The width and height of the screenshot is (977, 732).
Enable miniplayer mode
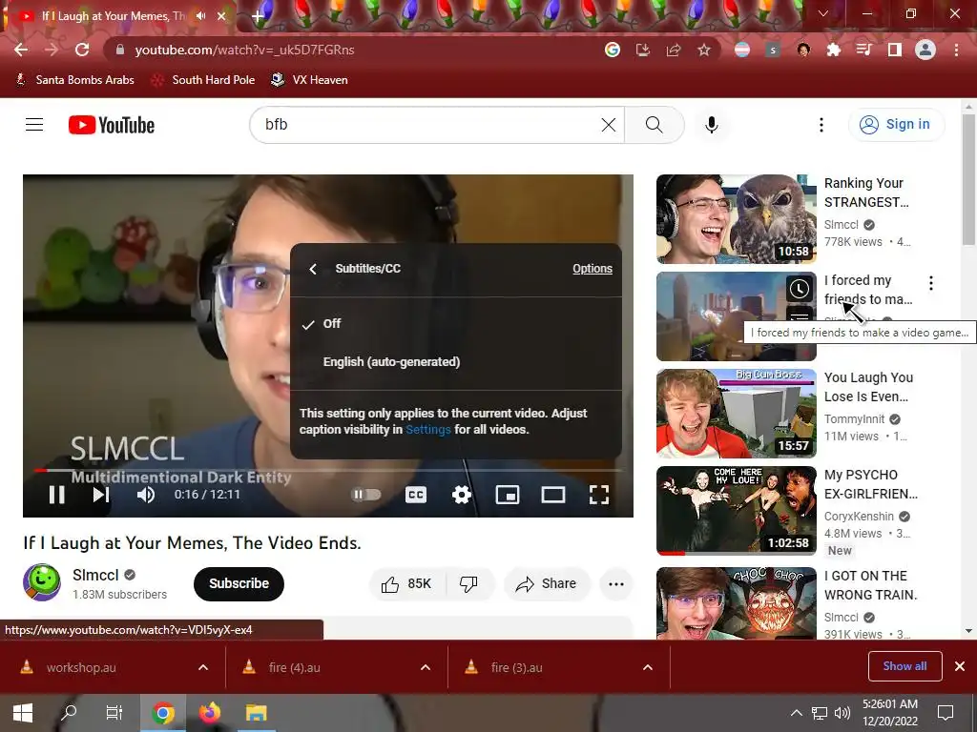coord(508,495)
